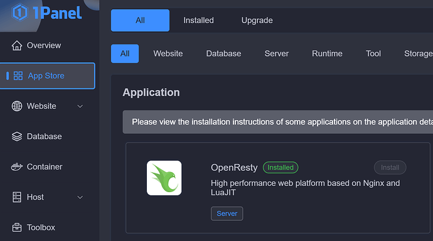Click the 1Panel brand text

(57, 13)
